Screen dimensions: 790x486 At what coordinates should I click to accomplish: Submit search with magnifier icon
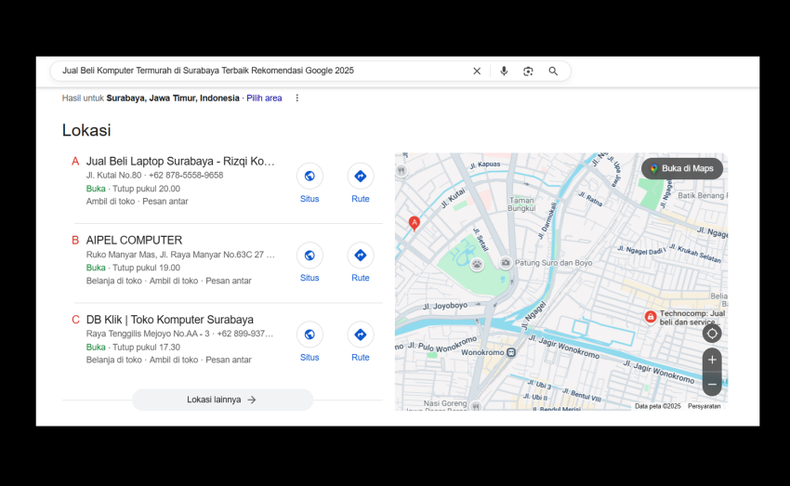pyautogui.click(x=553, y=71)
